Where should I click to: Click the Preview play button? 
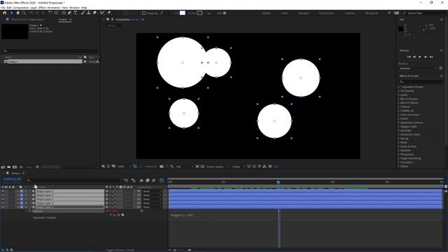[420, 57]
